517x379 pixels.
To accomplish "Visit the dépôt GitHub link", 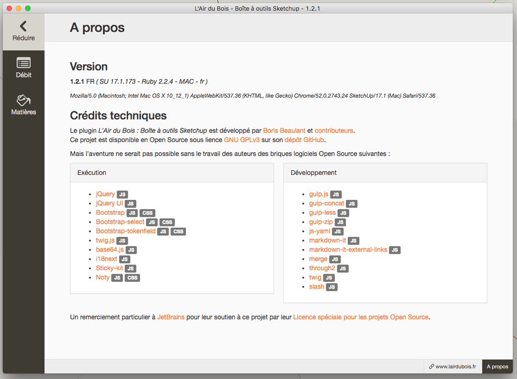I will 304,140.
